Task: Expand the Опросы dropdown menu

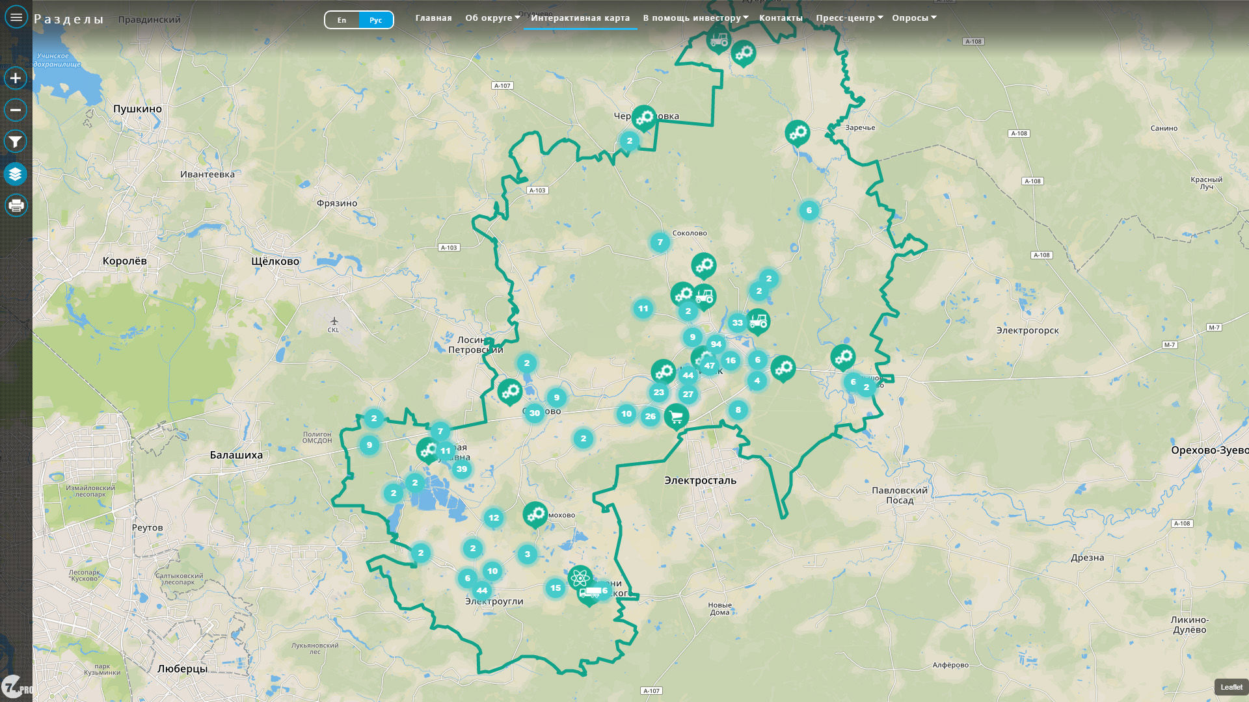Action: [914, 18]
